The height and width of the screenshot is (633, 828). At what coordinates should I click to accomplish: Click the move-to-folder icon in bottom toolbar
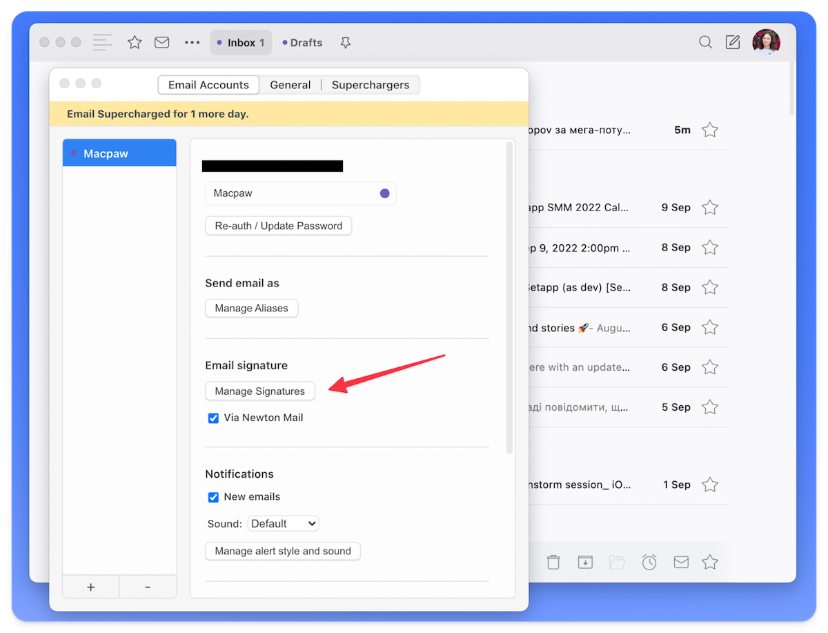617,562
